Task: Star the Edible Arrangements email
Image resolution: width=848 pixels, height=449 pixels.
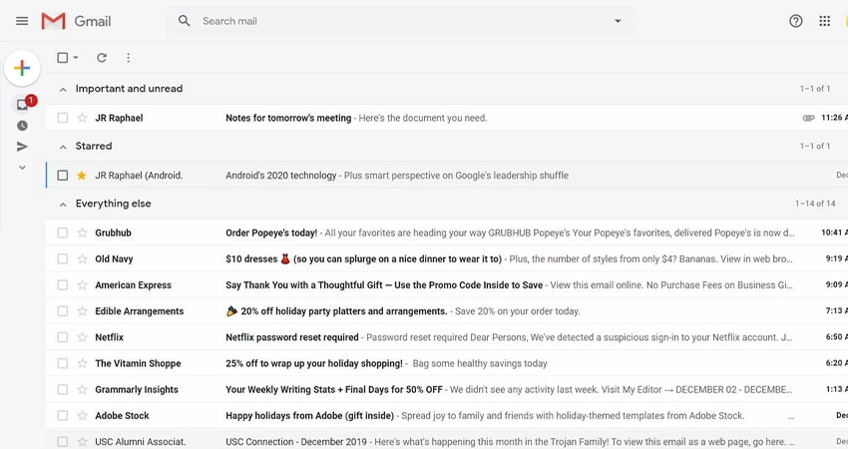Action: pyautogui.click(x=82, y=311)
